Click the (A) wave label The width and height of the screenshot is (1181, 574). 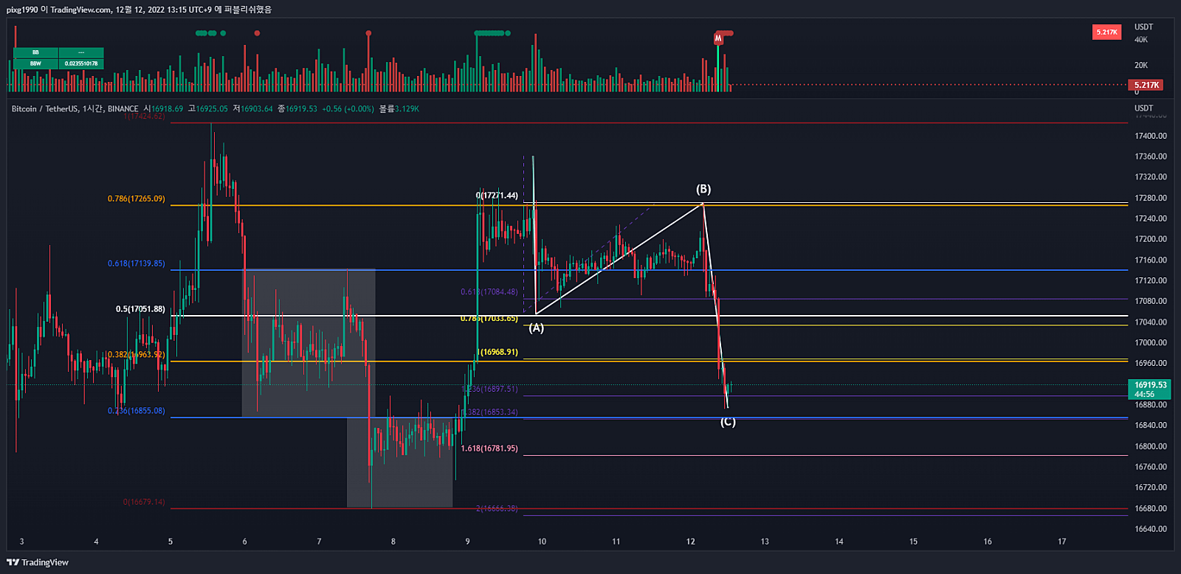pyautogui.click(x=536, y=328)
